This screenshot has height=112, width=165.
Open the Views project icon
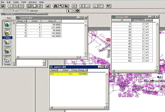(x=7, y=26)
